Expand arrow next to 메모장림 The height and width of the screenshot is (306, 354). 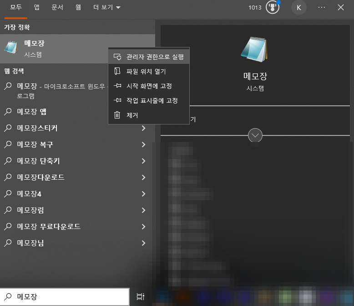(144, 210)
